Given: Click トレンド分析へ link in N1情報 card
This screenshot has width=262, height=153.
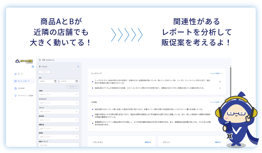Looking at the screenshot, I should pyautogui.click(x=216, y=102).
